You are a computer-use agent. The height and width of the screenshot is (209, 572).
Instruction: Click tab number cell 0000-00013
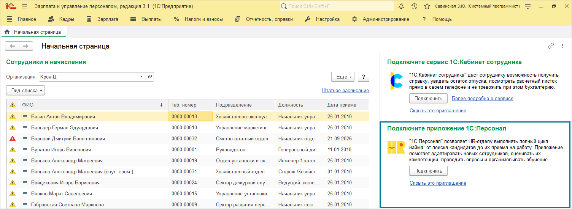(190, 117)
